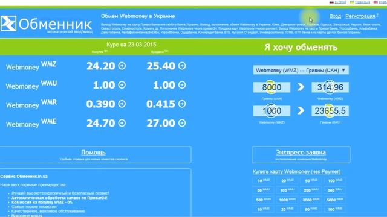387x217 pixels.
Task: Click the circle arrow beside WME rate 24.70
Action: tap(122, 123)
